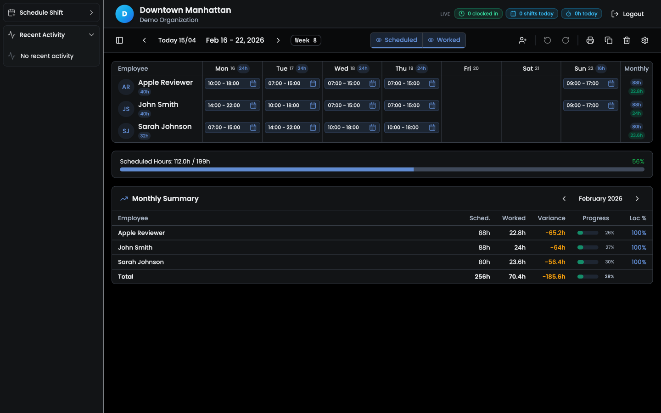Toggle the Scheduled view visibility
Viewport: 661px width, 413px height.
(397, 40)
